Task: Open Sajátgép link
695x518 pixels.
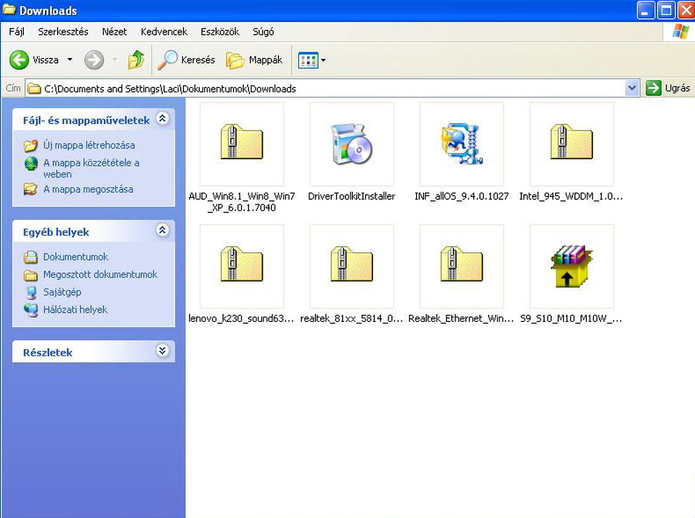Action: tap(62, 292)
